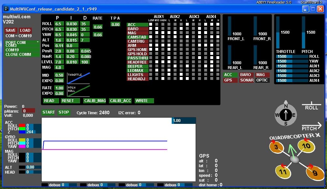Click the YAW I value field 0.045

tap(71, 35)
